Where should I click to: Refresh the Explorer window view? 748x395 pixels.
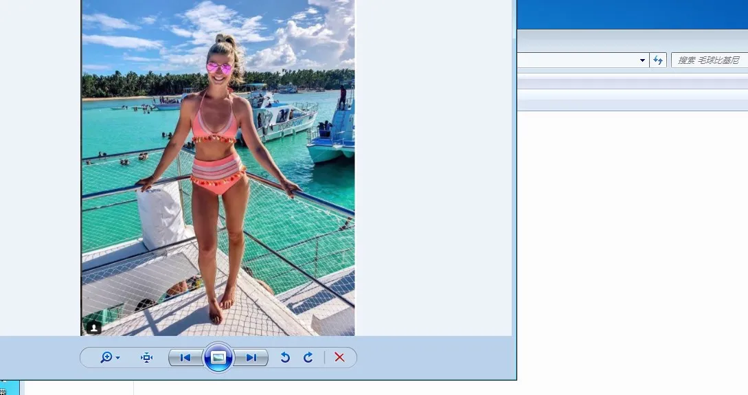click(x=658, y=60)
